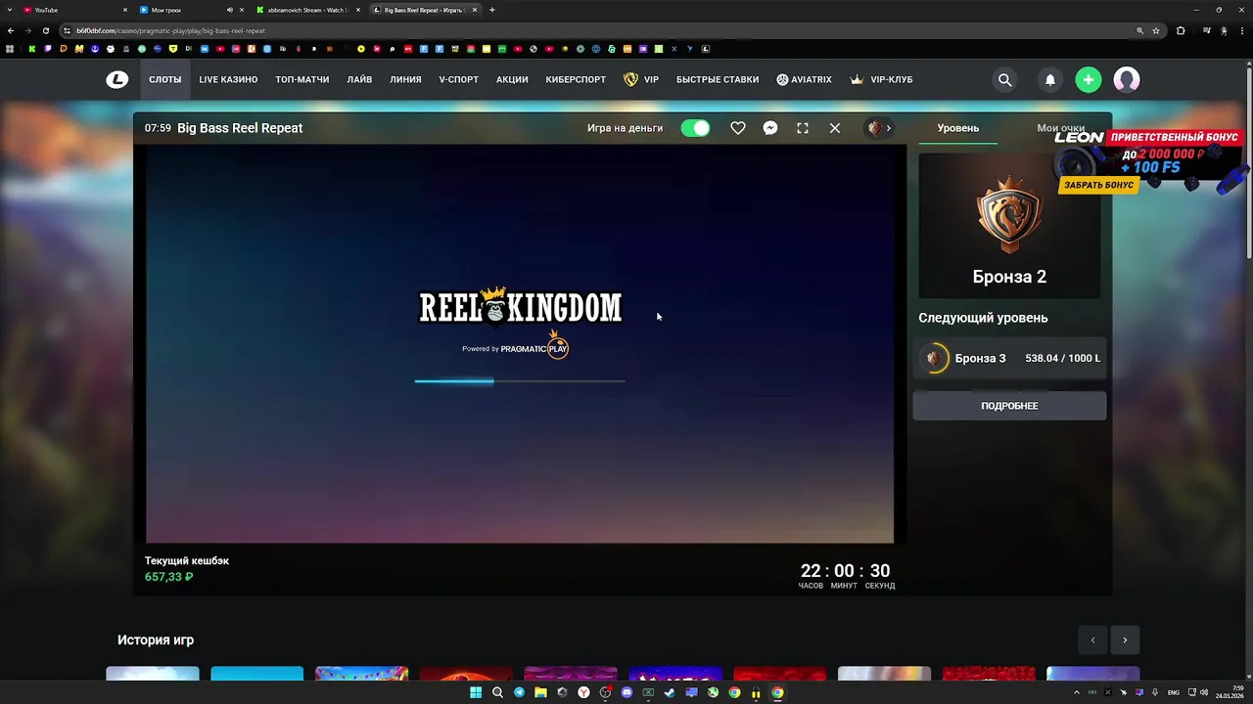1253x704 pixels.
Task: Open the 'VIP' section link
Action: pyautogui.click(x=641, y=80)
